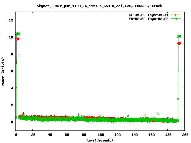Click the x-axis tick label 100

(x=101, y=135)
